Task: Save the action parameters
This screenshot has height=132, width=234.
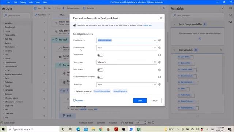Action: pos(140,100)
